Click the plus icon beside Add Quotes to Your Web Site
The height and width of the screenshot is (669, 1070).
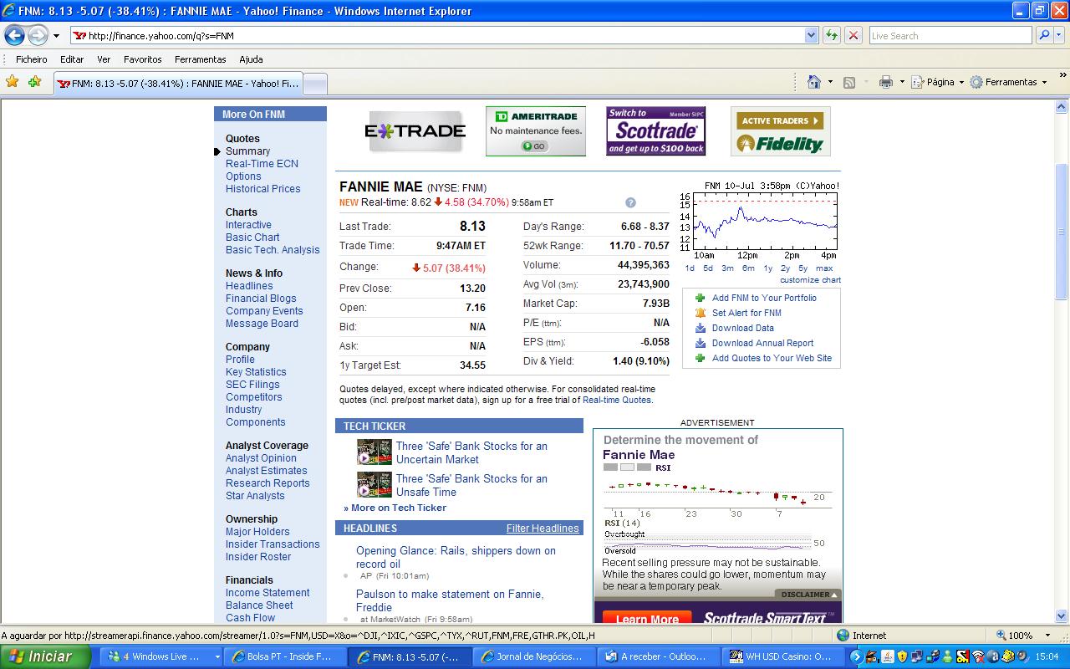click(701, 358)
